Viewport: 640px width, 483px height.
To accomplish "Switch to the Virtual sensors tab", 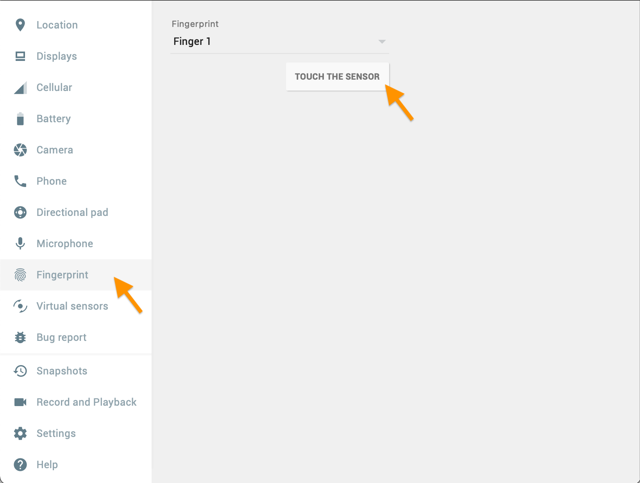I will 72,306.
